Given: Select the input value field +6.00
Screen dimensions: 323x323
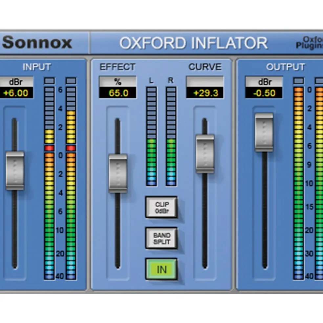Looking at the screenshot, I should (16, 93).
